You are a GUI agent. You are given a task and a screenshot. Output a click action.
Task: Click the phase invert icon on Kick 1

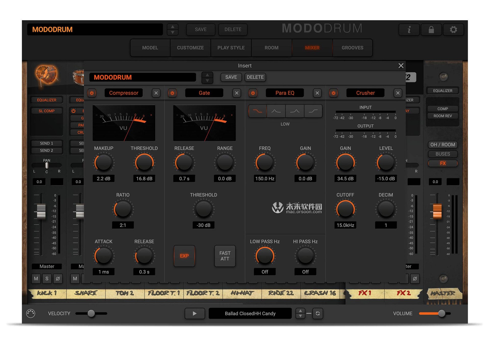(x=58, y=279)
